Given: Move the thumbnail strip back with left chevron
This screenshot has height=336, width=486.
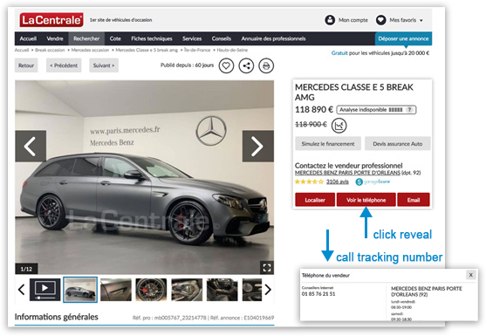Looking at the screenshot, I should [x=22, y=290].
